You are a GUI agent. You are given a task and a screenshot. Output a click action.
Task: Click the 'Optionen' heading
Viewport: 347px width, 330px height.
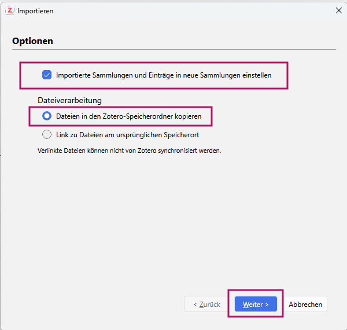point(32,41)
